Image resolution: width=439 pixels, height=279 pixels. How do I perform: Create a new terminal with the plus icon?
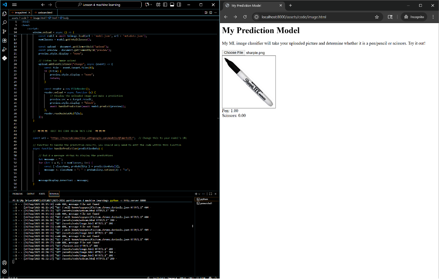[x=196, y=194]
